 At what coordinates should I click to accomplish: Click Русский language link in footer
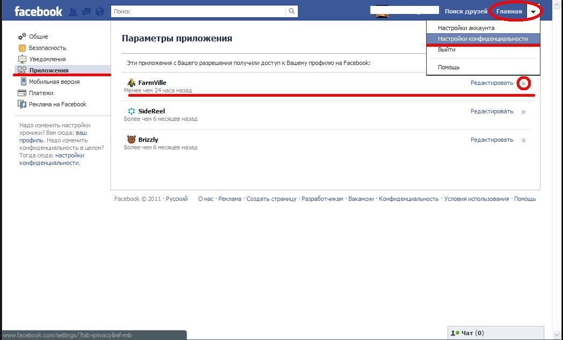click(177, 199)
